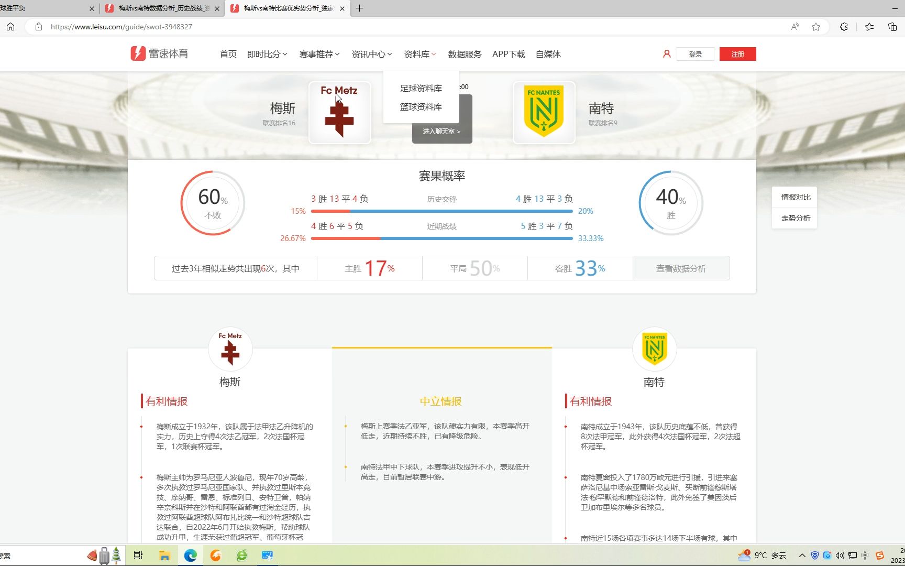This screenshot has height=566, width=905.
Task: Click 联赛排名16 under 梅斯
Action: tap(279, 123)
